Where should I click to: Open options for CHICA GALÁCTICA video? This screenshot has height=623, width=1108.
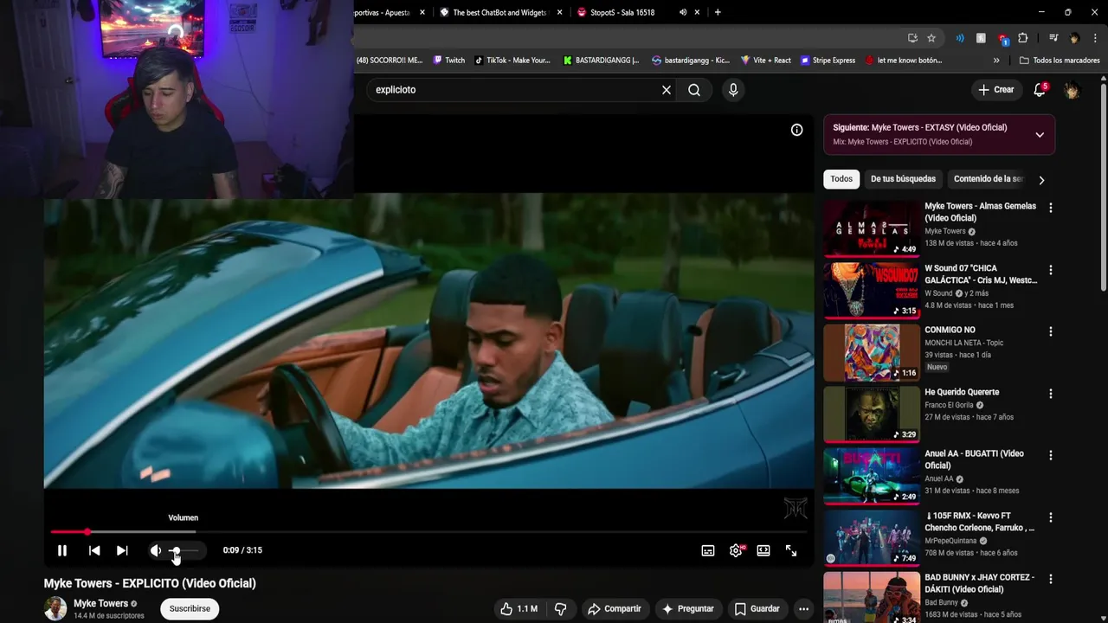1051,270
